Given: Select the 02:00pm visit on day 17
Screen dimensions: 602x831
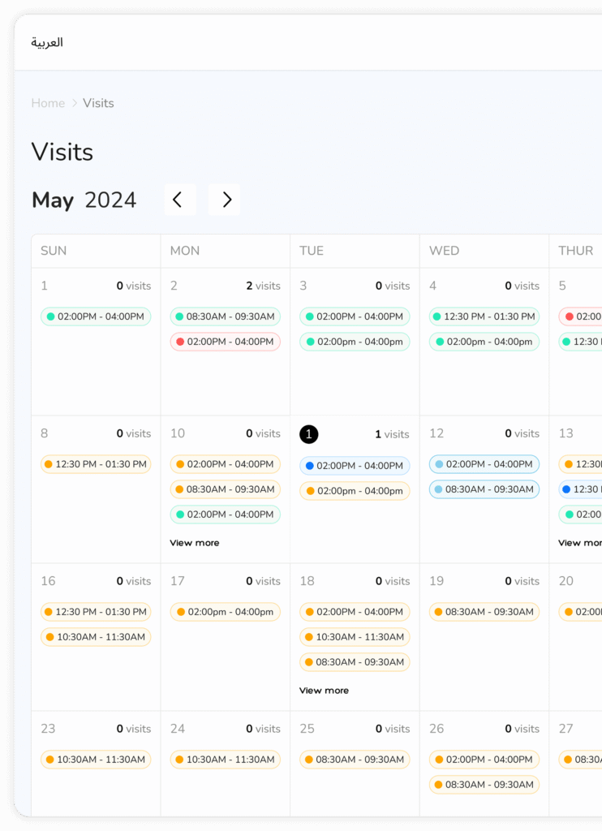Looking at the screenshot, I should click(x=225, y=612).
